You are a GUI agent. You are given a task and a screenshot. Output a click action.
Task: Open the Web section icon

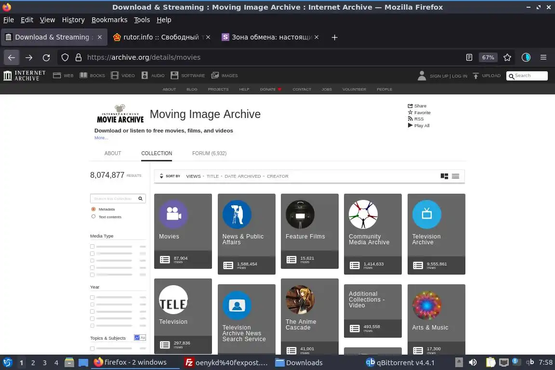57,76
